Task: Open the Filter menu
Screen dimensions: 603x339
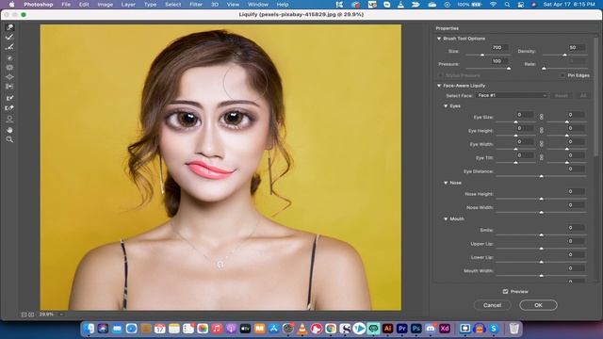Action: [x=196, y=5]
